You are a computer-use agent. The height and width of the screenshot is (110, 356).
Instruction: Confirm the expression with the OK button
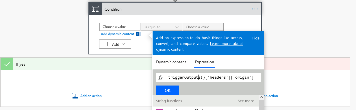click(168, 90)
